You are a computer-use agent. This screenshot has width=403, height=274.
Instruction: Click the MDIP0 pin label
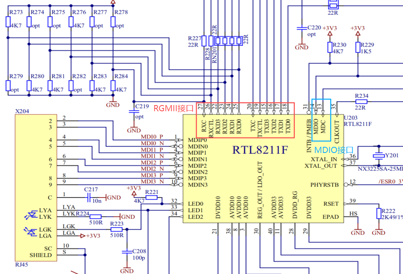197,140
